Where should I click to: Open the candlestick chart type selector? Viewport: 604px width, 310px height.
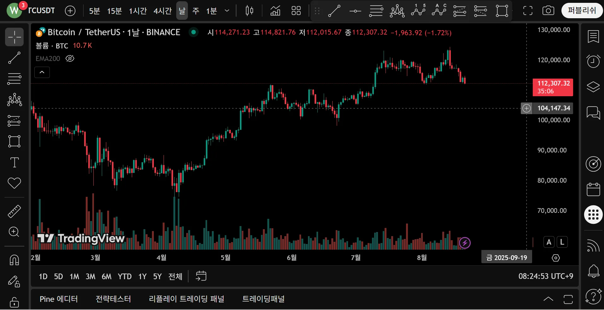249,11
